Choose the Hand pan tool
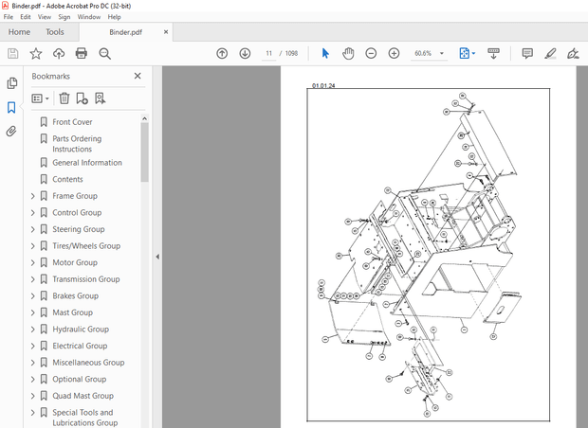 point(348,54)
